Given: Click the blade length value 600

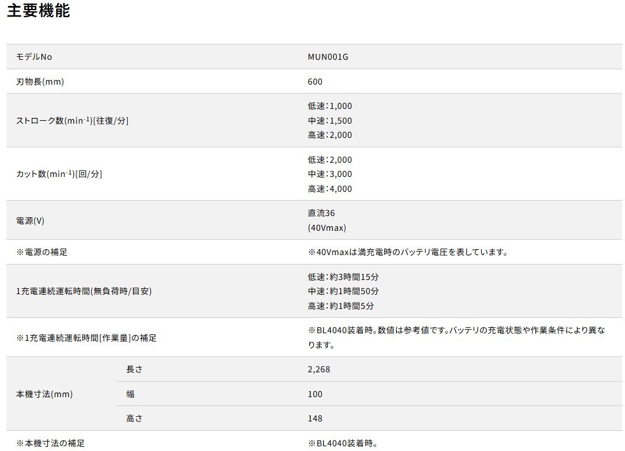Looking at the screenshot, I should [315, 81].
